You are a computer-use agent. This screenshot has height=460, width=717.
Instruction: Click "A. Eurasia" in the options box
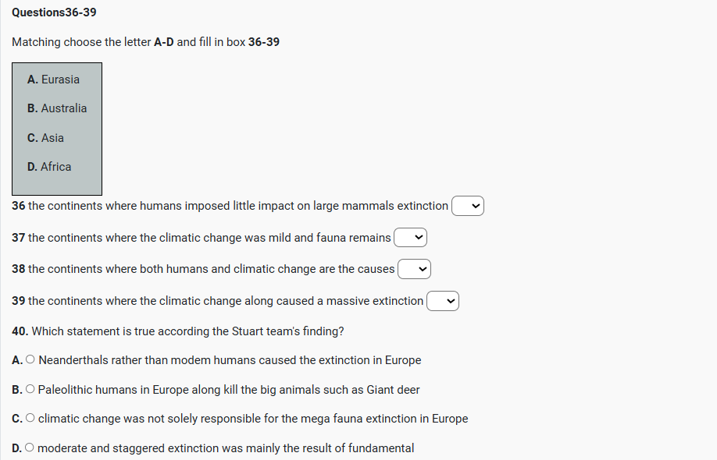(x=53, y=80)
